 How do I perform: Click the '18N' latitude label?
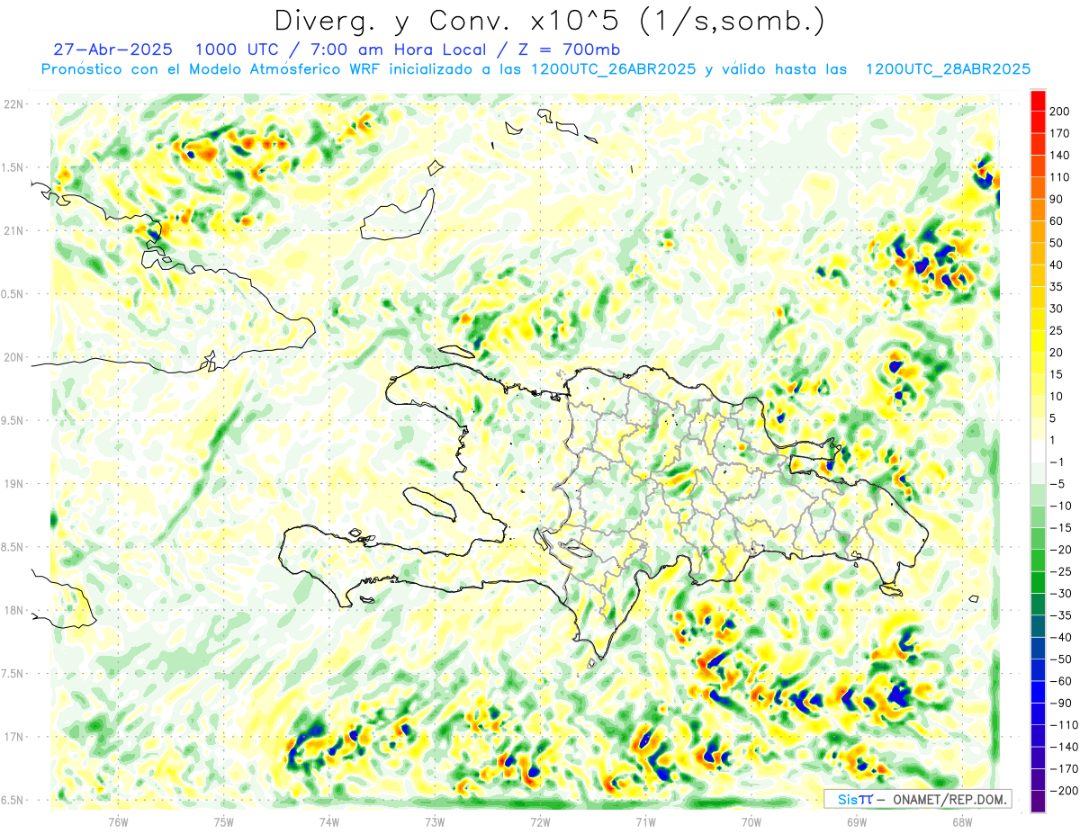pos(14,611)
